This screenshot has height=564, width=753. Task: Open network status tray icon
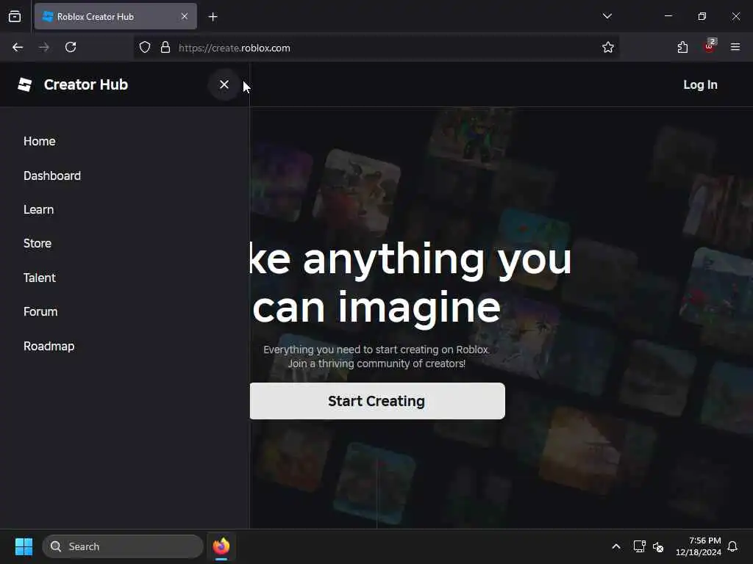(x=639, y=546)
